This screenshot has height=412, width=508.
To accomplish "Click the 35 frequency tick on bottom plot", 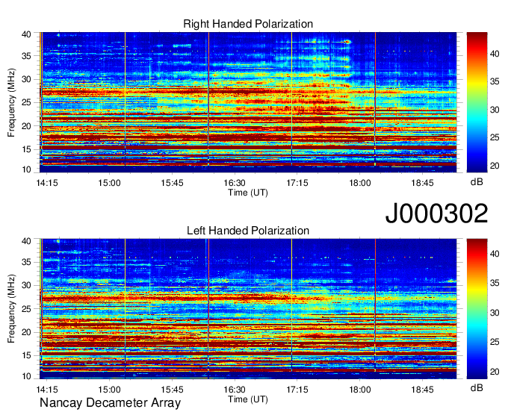I will click(26, 262).
